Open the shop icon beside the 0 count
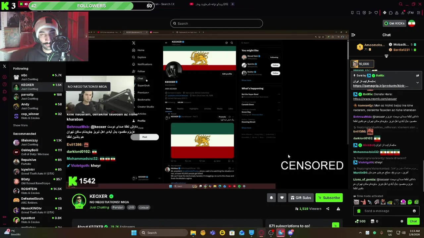Screen dimensions: 424x238 click(372, 221)
